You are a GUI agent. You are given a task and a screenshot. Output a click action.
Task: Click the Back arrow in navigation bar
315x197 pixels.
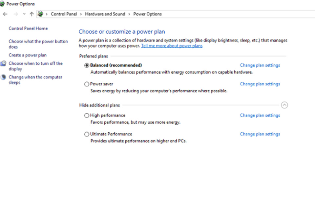point(5,14)
